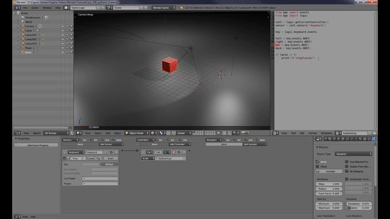The image size is (390, 219).
Task: Open the outliner editor type icon
Action: click(x=17, y=133)
